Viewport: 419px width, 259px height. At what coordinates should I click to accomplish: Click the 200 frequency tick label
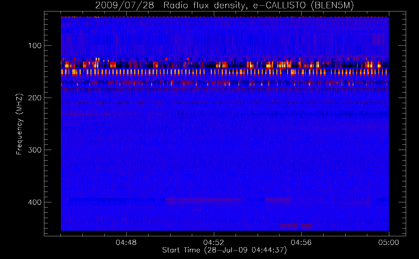(35, 98)
